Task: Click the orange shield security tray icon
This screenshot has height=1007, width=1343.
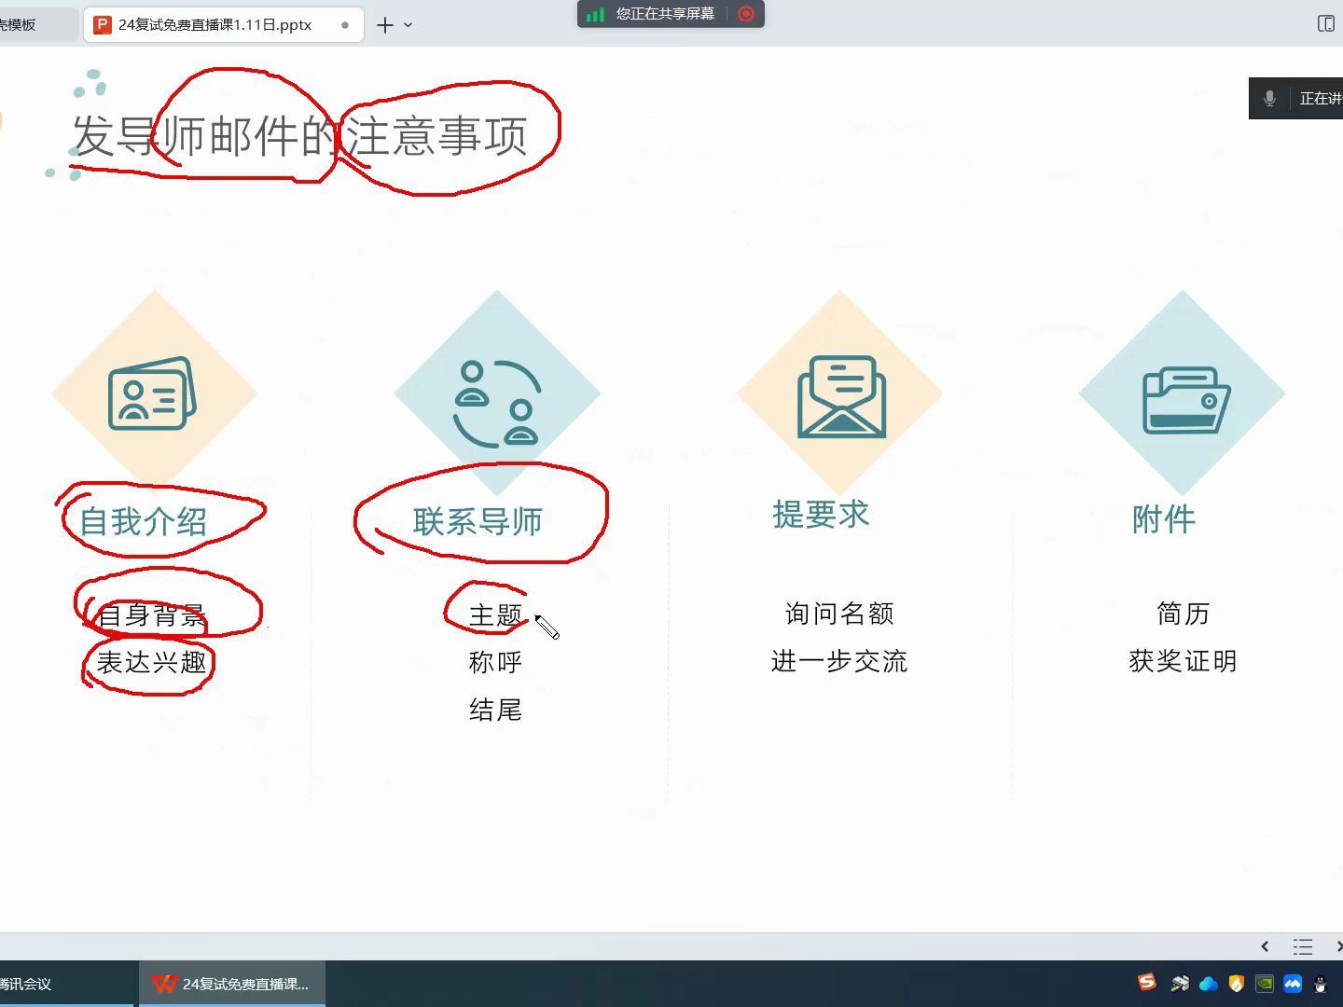Action: click(1237, 983)
